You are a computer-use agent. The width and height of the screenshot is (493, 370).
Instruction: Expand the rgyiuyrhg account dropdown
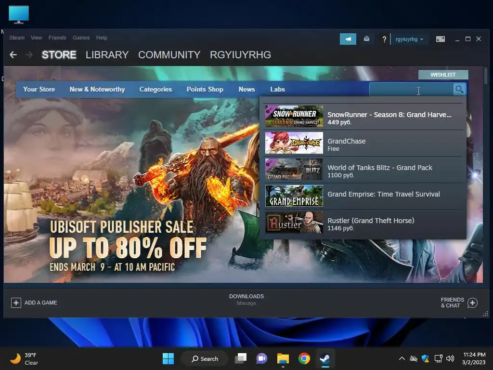tap(409, 40)
